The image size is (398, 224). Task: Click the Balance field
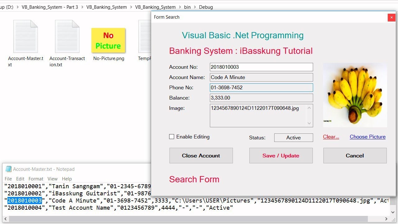pos(261,98)
